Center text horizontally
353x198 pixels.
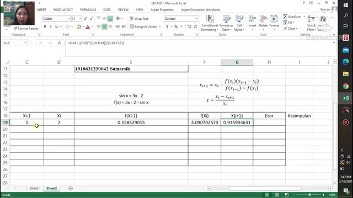pos(104,27)
